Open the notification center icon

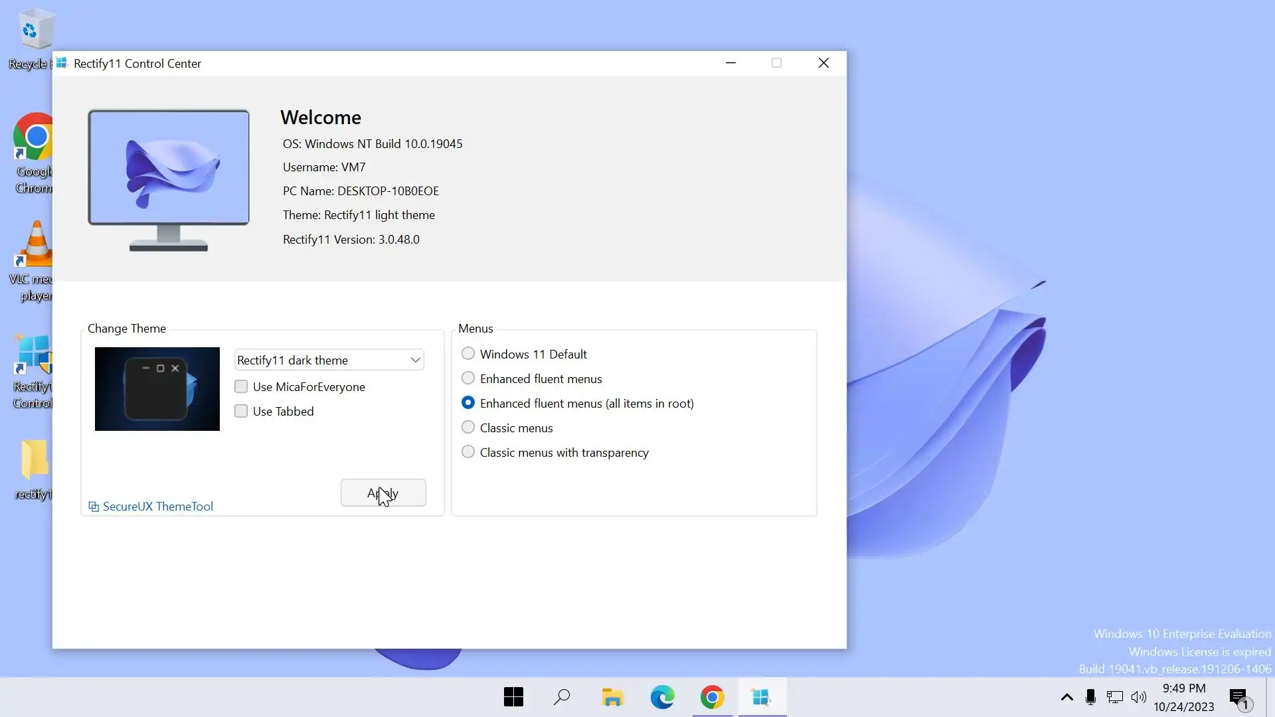1238,697
